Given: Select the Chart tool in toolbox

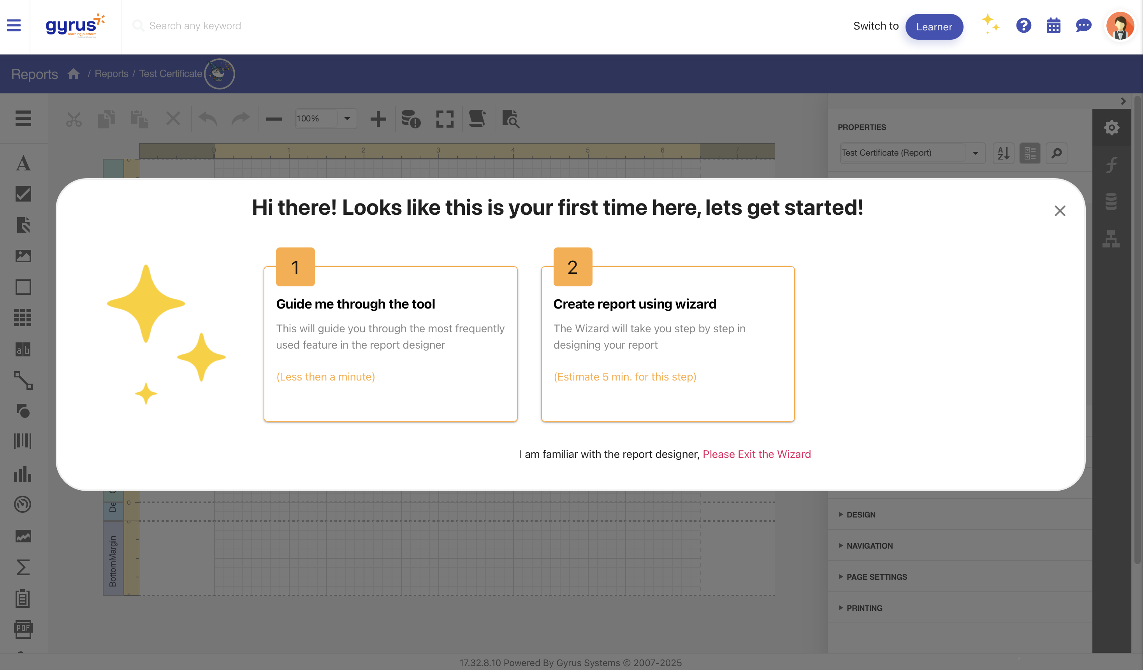Looking at the screenshot, I should point(23,474).
